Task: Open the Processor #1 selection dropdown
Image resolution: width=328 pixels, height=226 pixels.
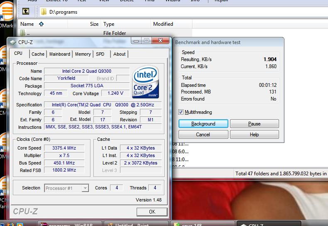Action: coord(66,188)
